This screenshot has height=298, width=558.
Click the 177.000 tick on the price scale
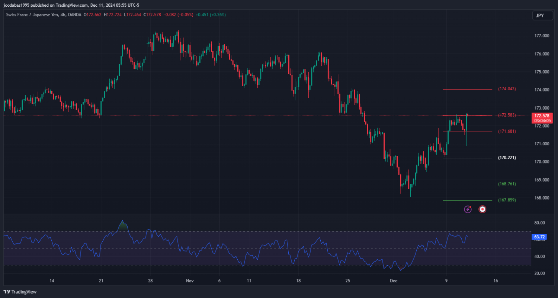point(542,36)
